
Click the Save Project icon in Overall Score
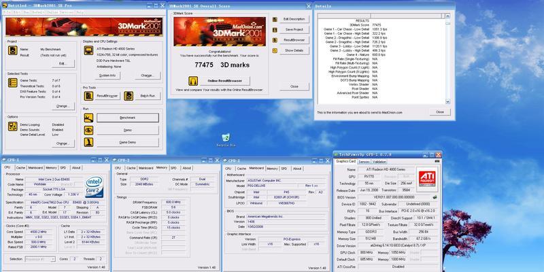click(275, 30)
